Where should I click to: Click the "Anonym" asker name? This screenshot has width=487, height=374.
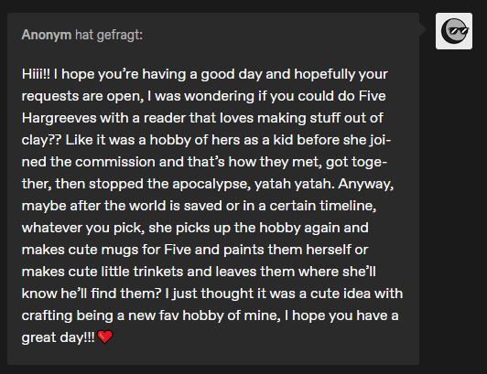[47, 35]
